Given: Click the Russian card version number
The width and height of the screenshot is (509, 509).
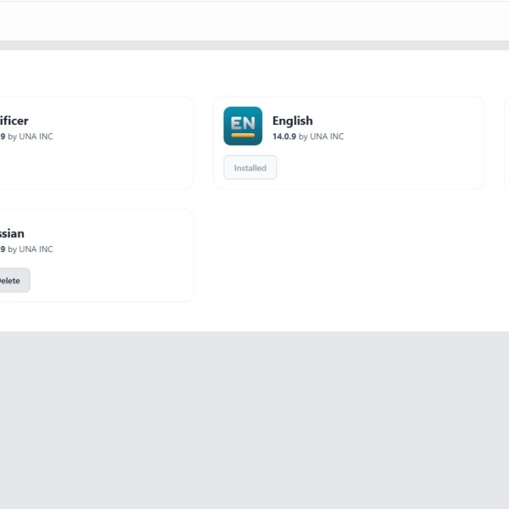Looking at the screenshot, I should [x=3, y=249].
